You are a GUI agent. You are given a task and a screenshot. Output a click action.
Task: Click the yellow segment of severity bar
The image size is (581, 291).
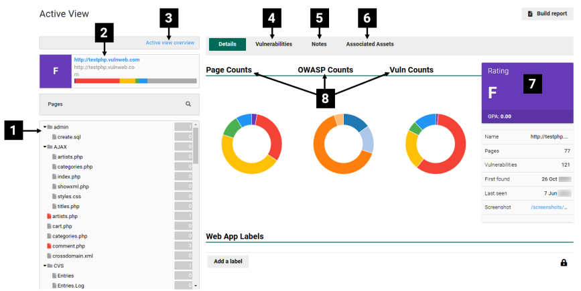[127, 80]
